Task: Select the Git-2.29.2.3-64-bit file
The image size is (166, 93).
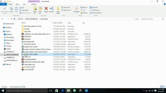Action: (x=30, y=44)
